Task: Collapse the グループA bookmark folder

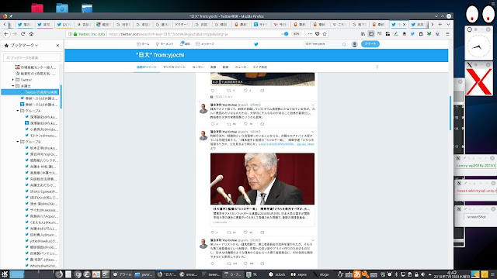Action: pos(18,111)
